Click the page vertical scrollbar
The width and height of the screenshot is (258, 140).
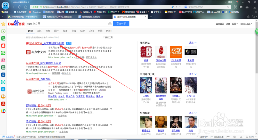click(257, 48)
